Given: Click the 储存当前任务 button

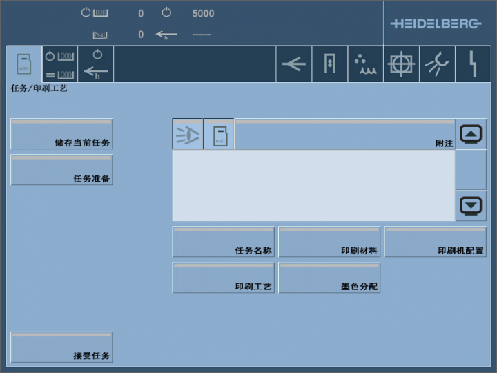Looking at the screenshot, I should pyautogui.click(x=61, y=134).
